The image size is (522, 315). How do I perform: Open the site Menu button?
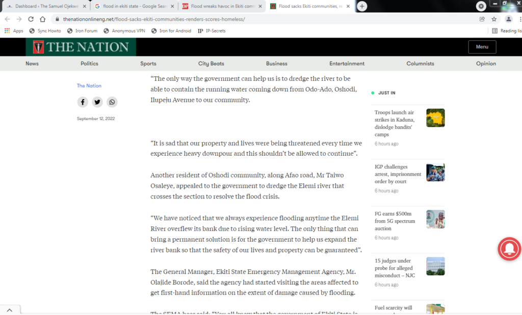click(482, 47)
